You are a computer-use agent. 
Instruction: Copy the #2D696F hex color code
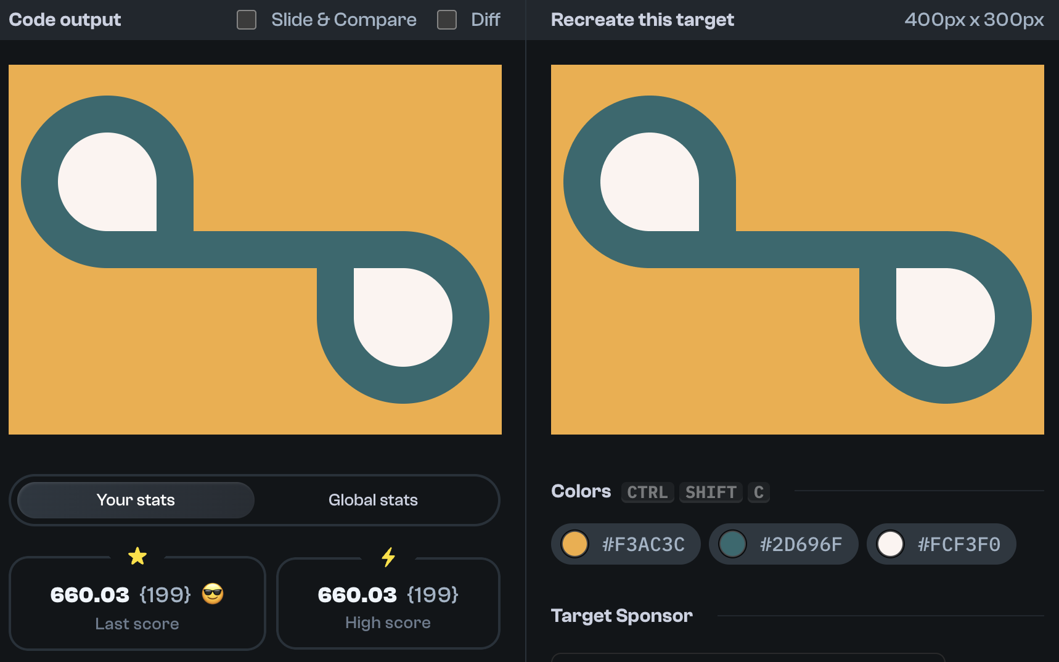pos(800,544)
